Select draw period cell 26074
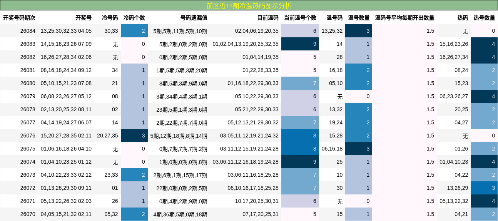Screen dimensions: 498x221 [28, 162]
